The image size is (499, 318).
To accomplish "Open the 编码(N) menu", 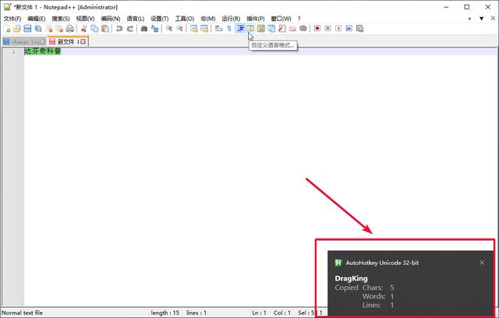I will [111, 18].
